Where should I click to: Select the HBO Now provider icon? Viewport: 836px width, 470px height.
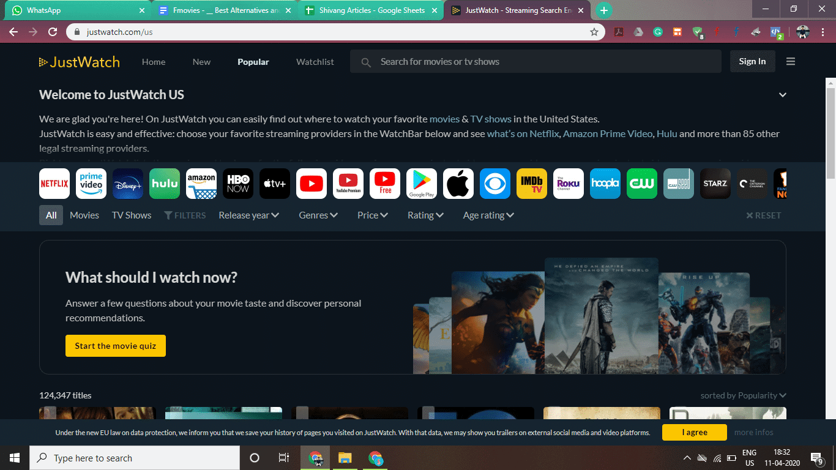[x=238, y=184]
